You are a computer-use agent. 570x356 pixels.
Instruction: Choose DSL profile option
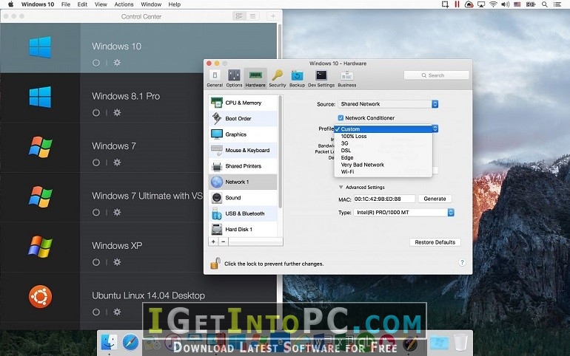[383, 151]
